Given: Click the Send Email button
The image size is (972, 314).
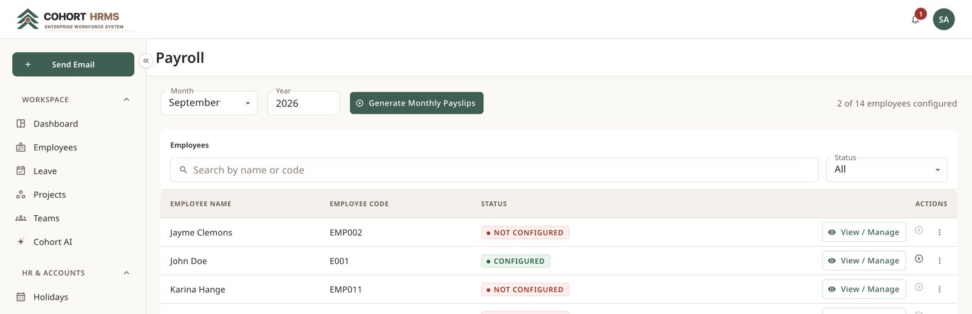Looking at the screenshot, I should tap(73, 64).
